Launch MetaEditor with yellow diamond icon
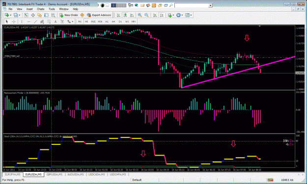The height and width of the screenshot is (184, 307). tap(82, 15)
